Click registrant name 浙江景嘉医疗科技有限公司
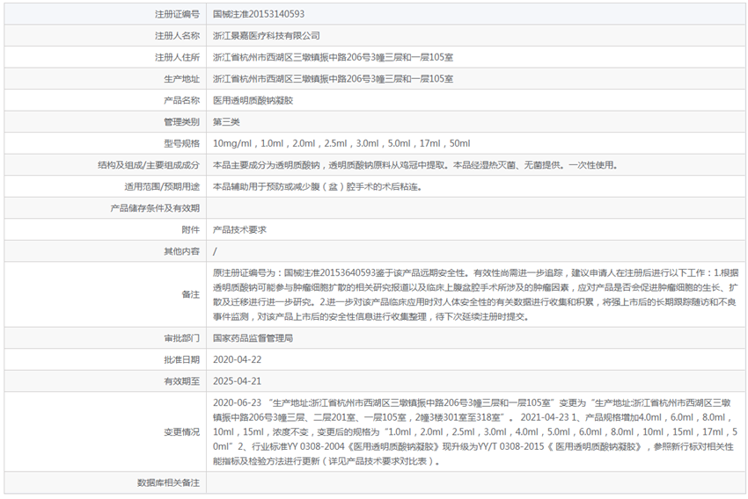The height and width of the screenshot is (499, 748). (266, 36)
